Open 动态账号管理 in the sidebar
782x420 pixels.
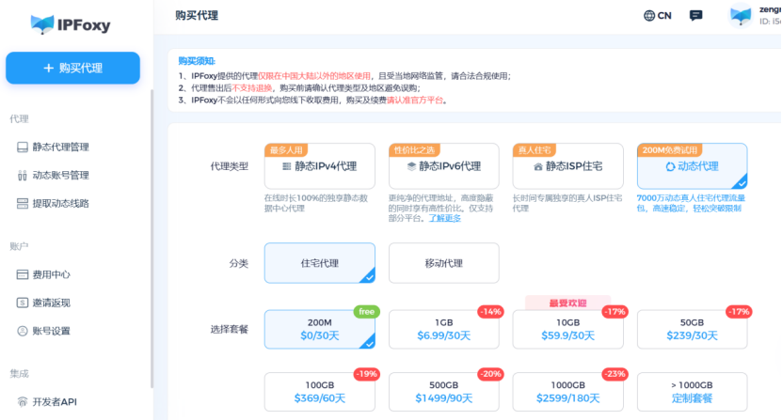point(60,175)
